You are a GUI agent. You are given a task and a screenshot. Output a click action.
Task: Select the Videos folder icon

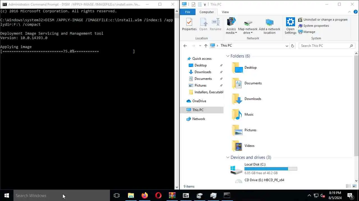click(237, 146)
